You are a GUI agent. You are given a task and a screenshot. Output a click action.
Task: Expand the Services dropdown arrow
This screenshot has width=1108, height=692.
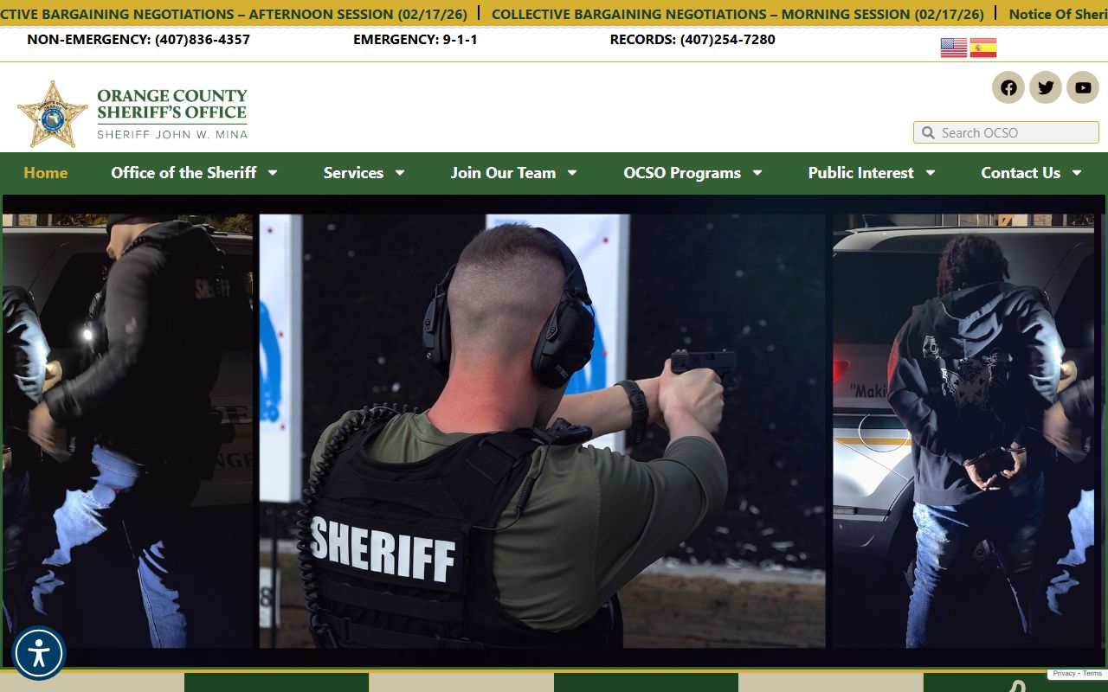pos(399,173)
